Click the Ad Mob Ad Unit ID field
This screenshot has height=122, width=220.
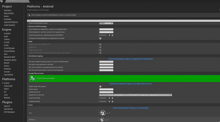tap(106, 92)
